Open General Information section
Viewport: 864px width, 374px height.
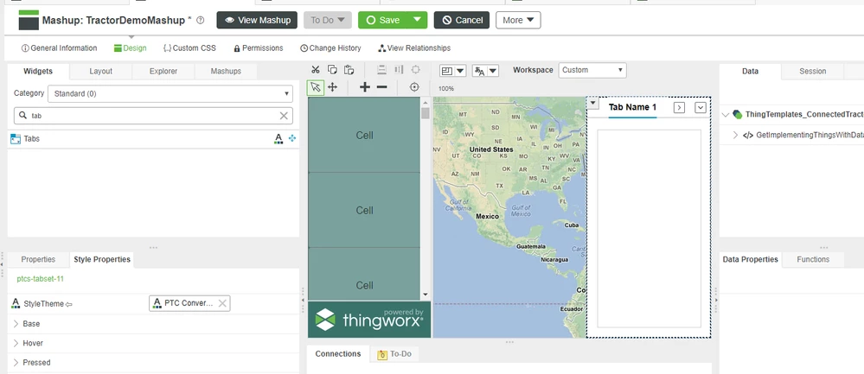[x=59, y=48]
